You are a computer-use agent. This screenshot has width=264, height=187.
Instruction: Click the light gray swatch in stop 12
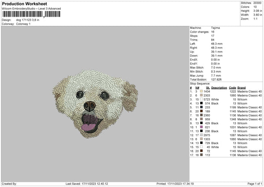tap(201, 135)
